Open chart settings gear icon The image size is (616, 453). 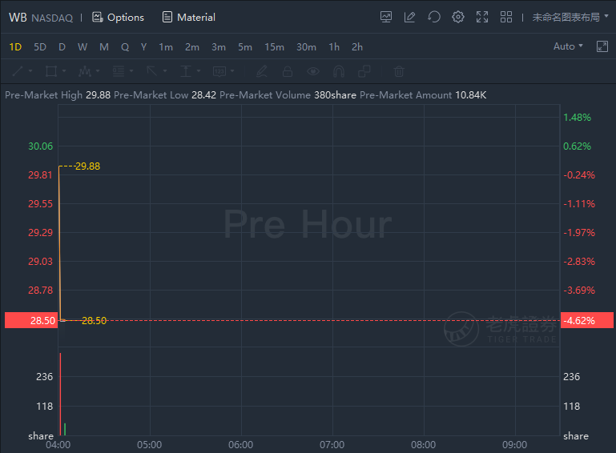(x=457, y=17)
